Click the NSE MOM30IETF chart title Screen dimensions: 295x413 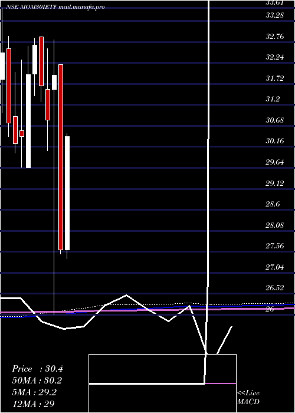click(55, 7)
